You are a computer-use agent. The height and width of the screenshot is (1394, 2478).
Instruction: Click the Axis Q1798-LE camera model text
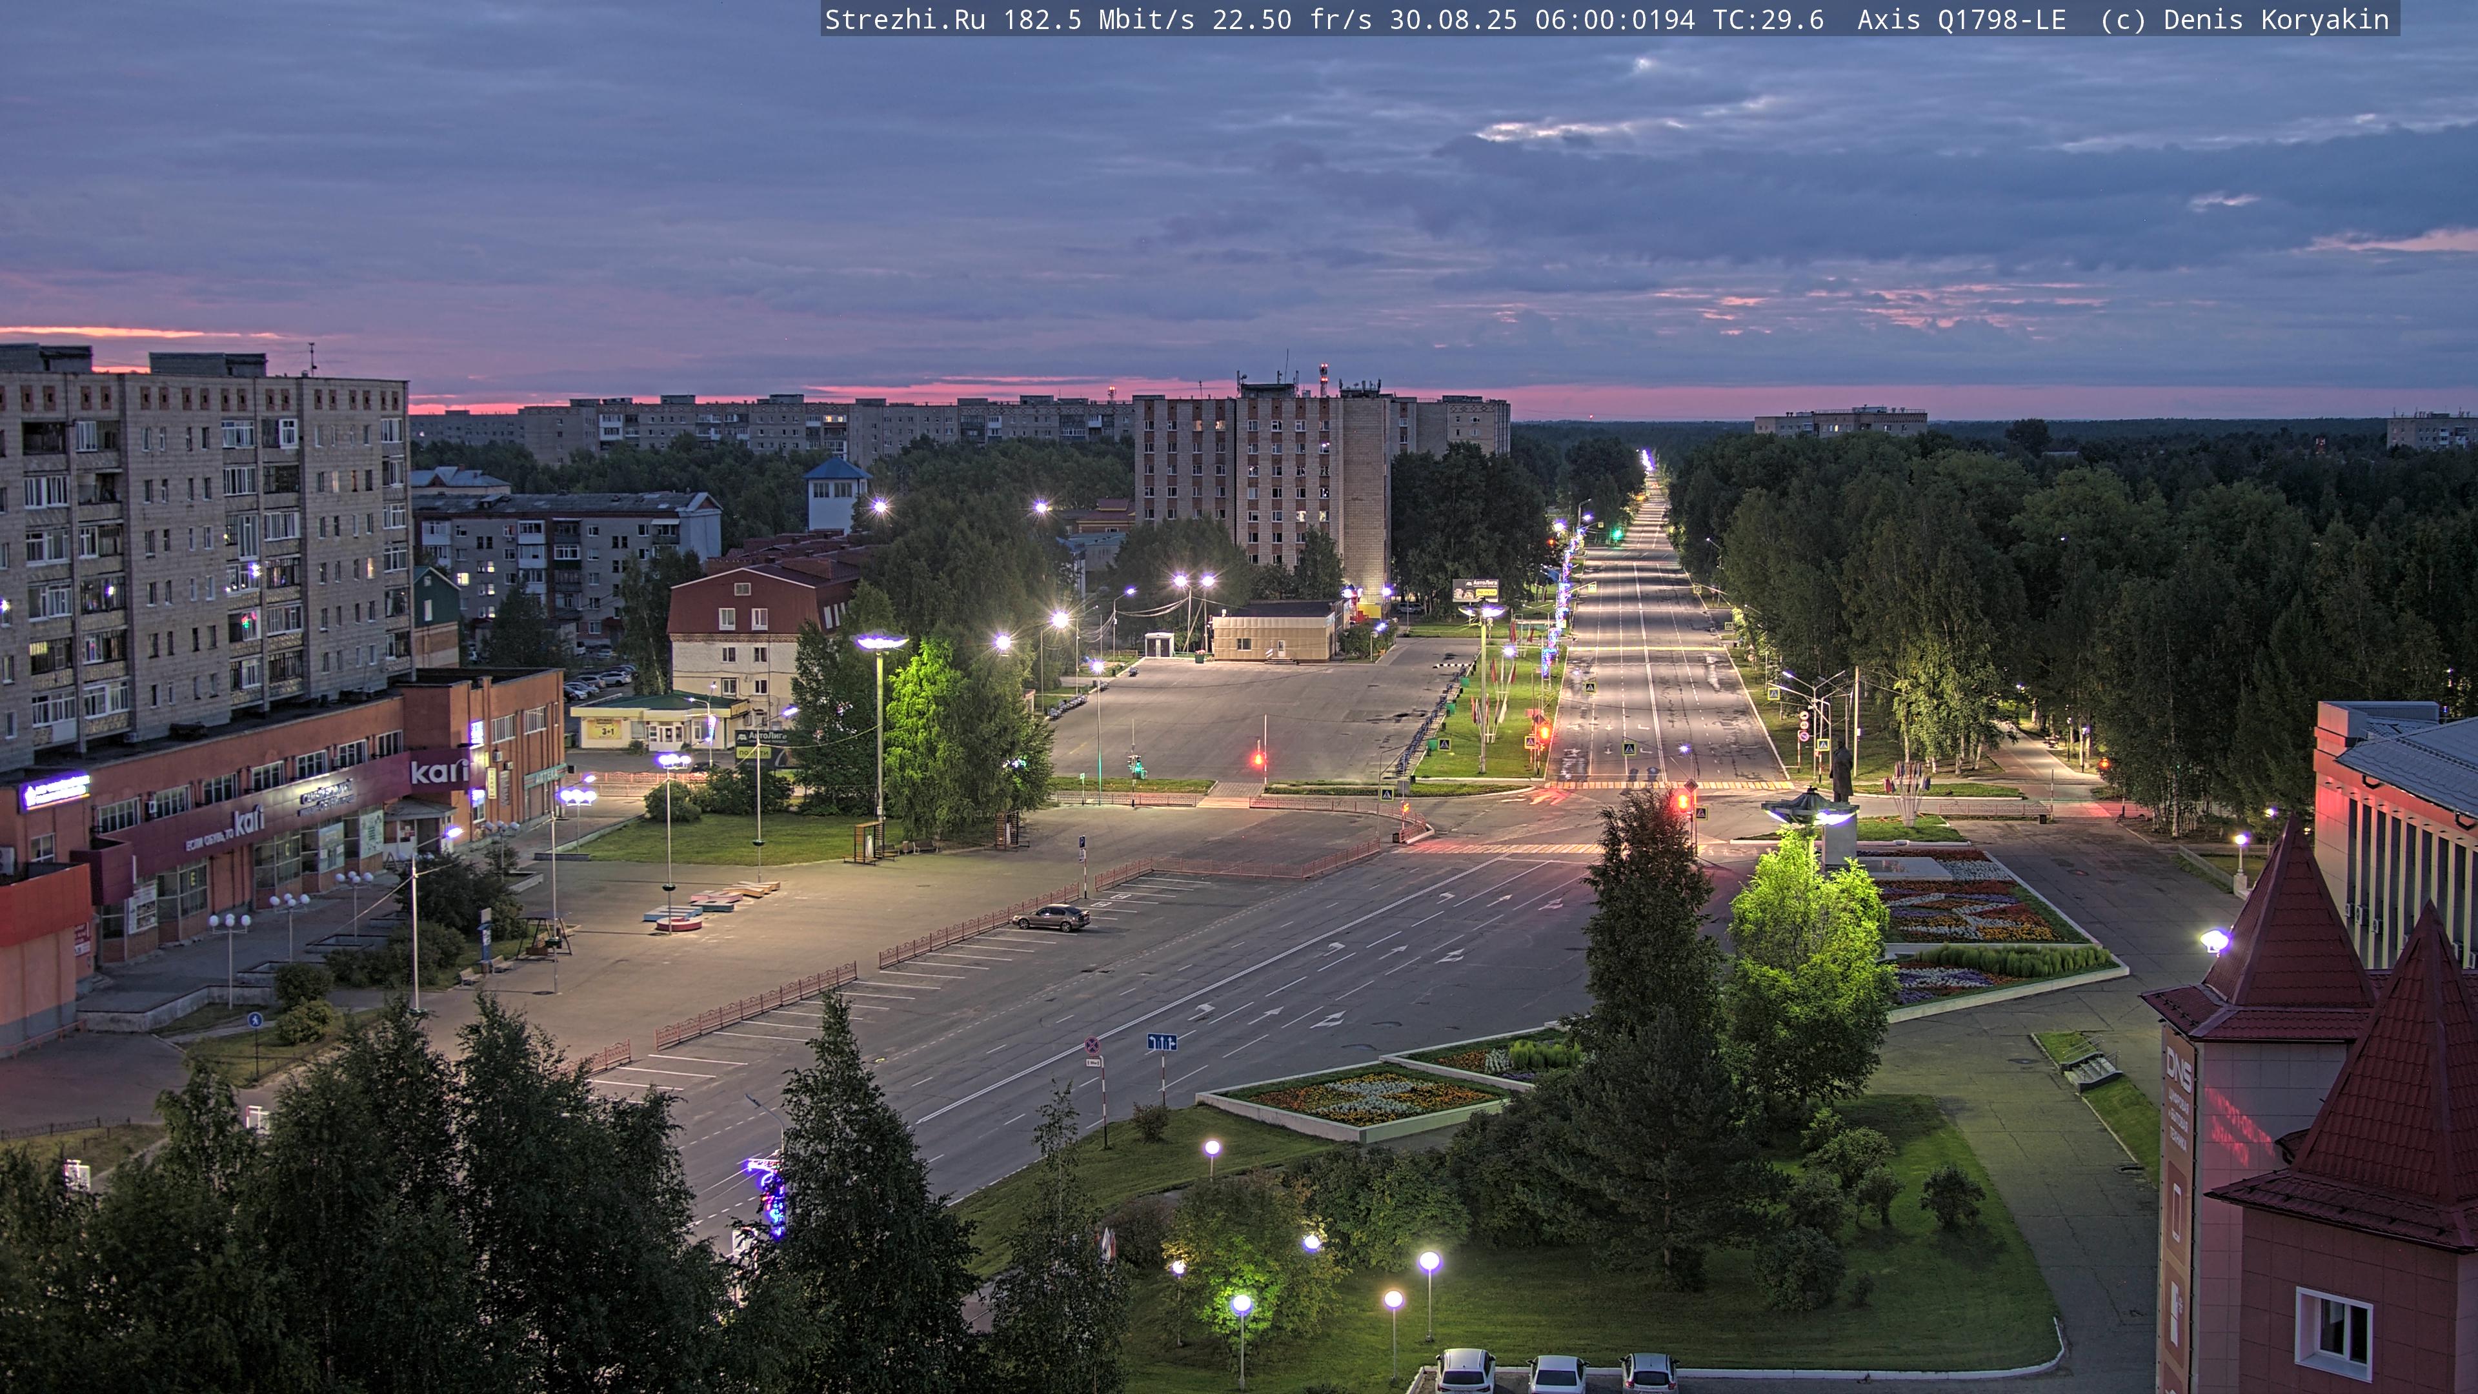click(1960, 19)
